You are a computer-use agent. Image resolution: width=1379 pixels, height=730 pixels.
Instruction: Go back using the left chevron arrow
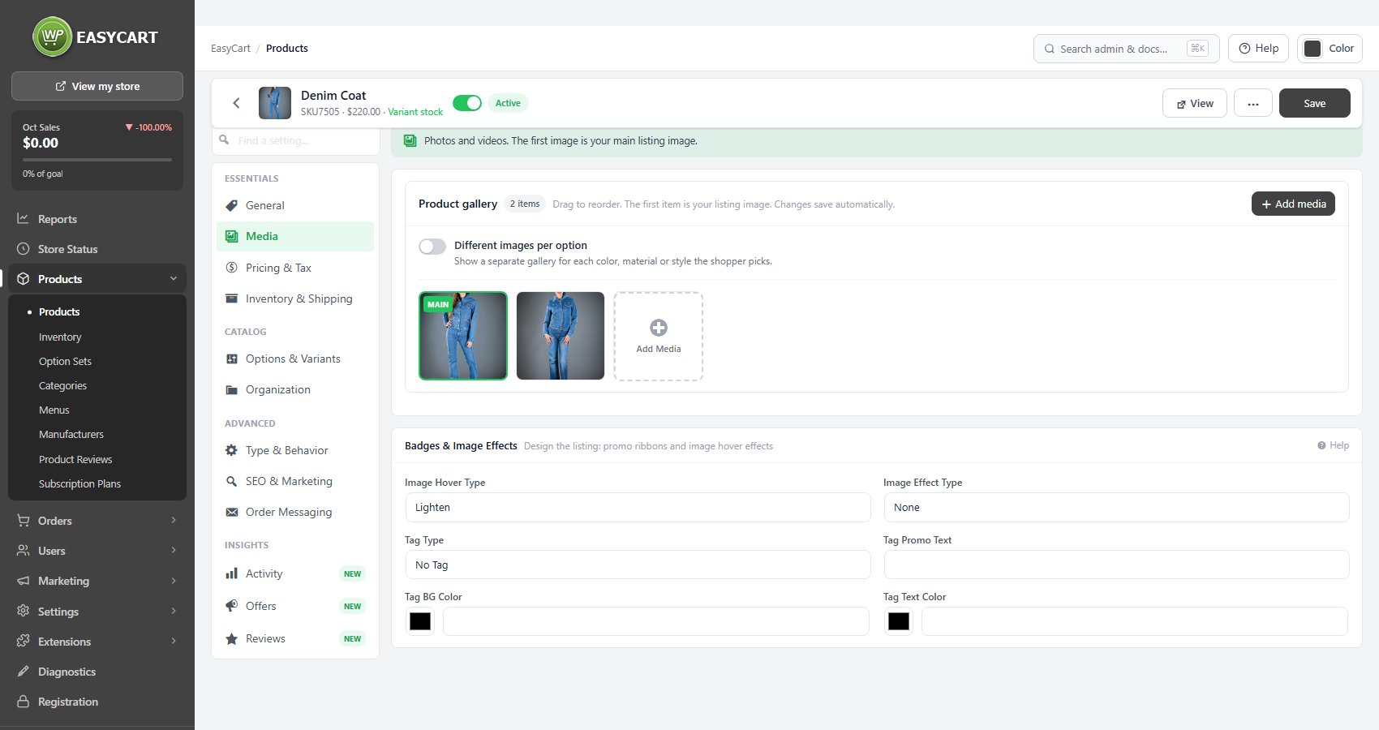pos(236,103)
